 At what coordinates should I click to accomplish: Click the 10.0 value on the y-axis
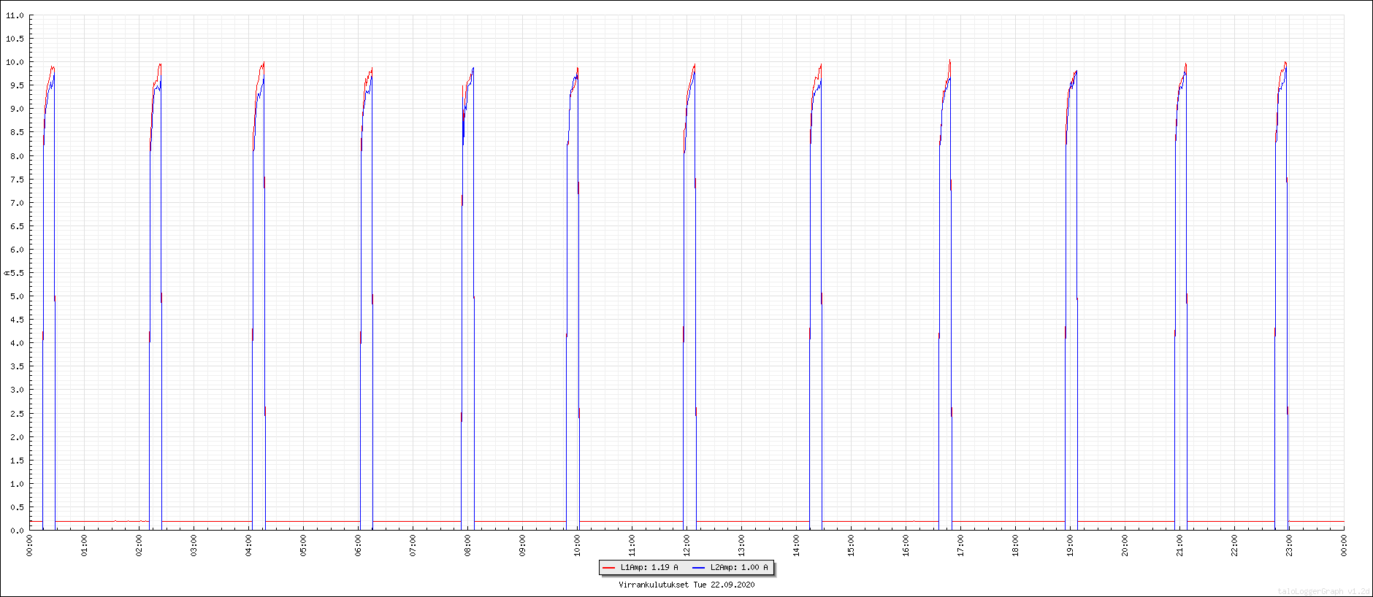tap(15, 62)
